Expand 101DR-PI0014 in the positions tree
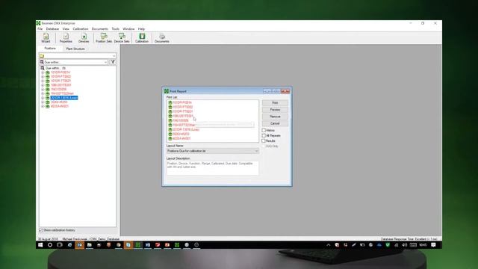 [43, 72]
